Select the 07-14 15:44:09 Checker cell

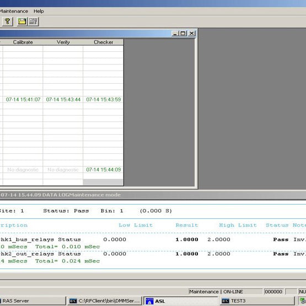click(x=103, y=170)
